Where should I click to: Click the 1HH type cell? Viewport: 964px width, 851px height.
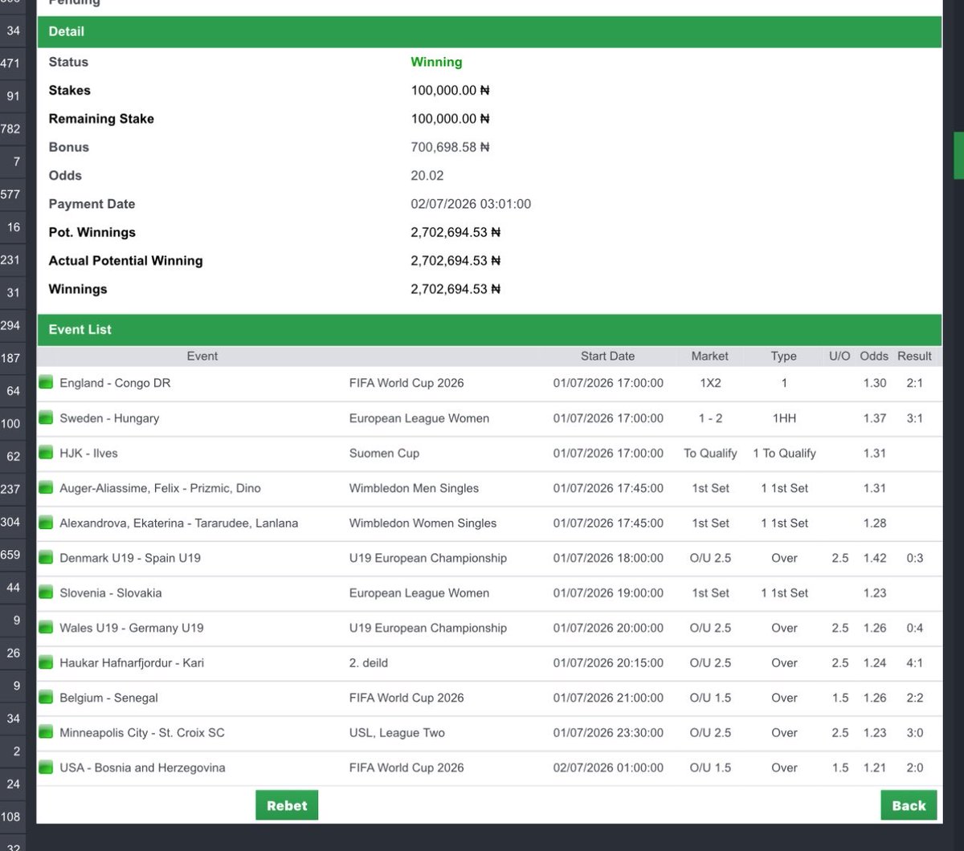point(784,418)
